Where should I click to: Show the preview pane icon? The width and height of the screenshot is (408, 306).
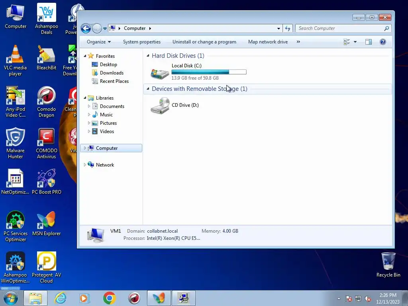click(x=369, y=42)
